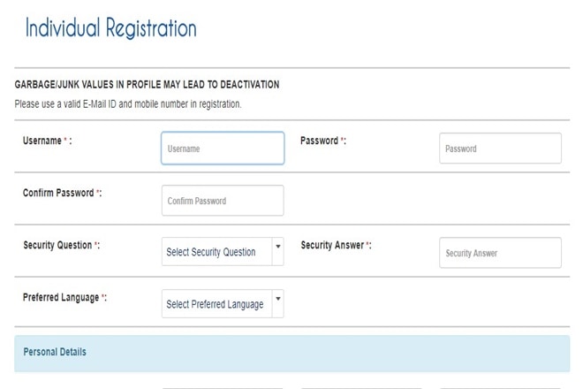This screenshot has width=583, height=389.
Task: Click the Preferred Language label
Action: tap(61, 297)
